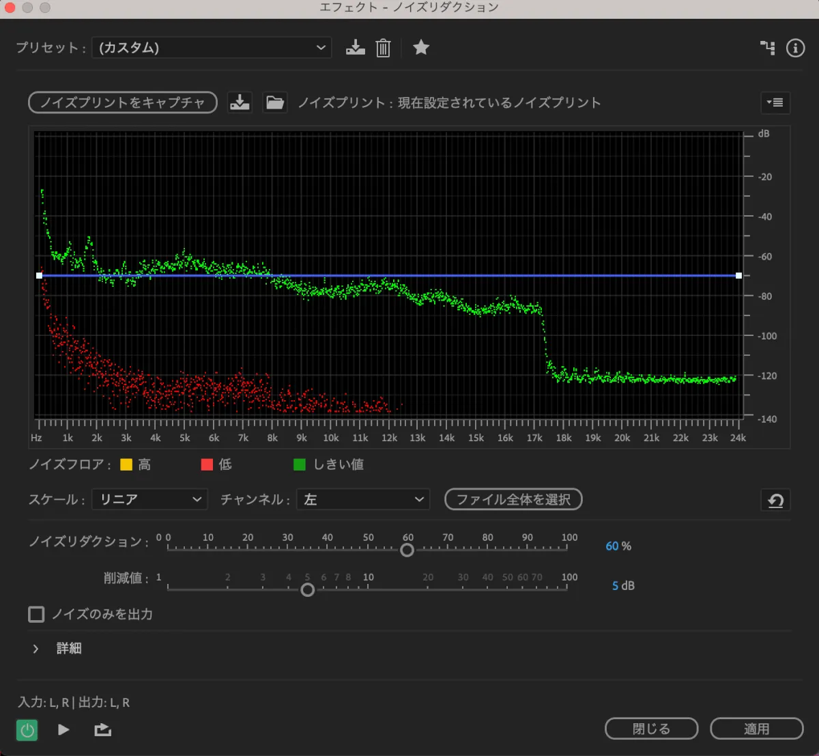Viewport: 819px width, 756px height.
Task: Click the save preset icon
Action: (355, 48)
